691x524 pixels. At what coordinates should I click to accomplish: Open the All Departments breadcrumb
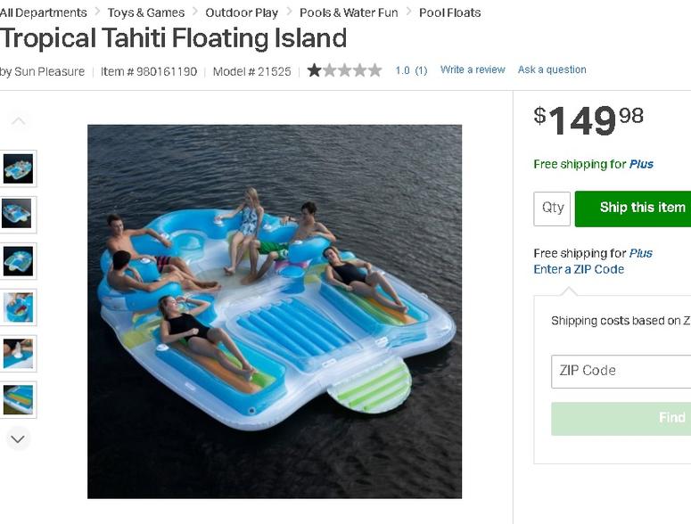[43, 12]
